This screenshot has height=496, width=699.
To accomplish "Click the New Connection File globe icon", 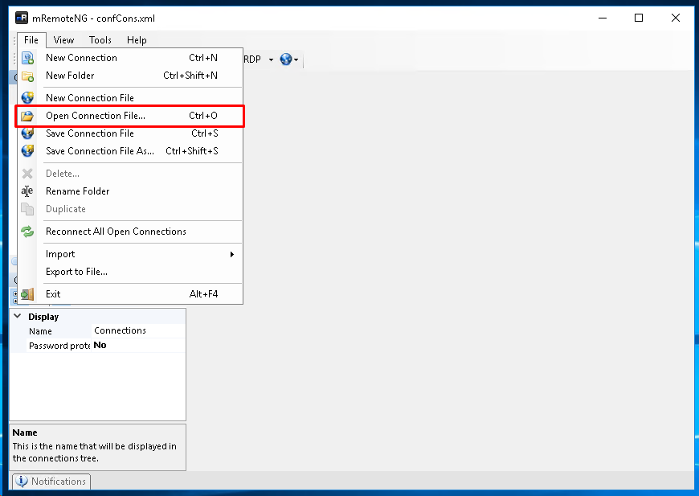I will point(27,98).
